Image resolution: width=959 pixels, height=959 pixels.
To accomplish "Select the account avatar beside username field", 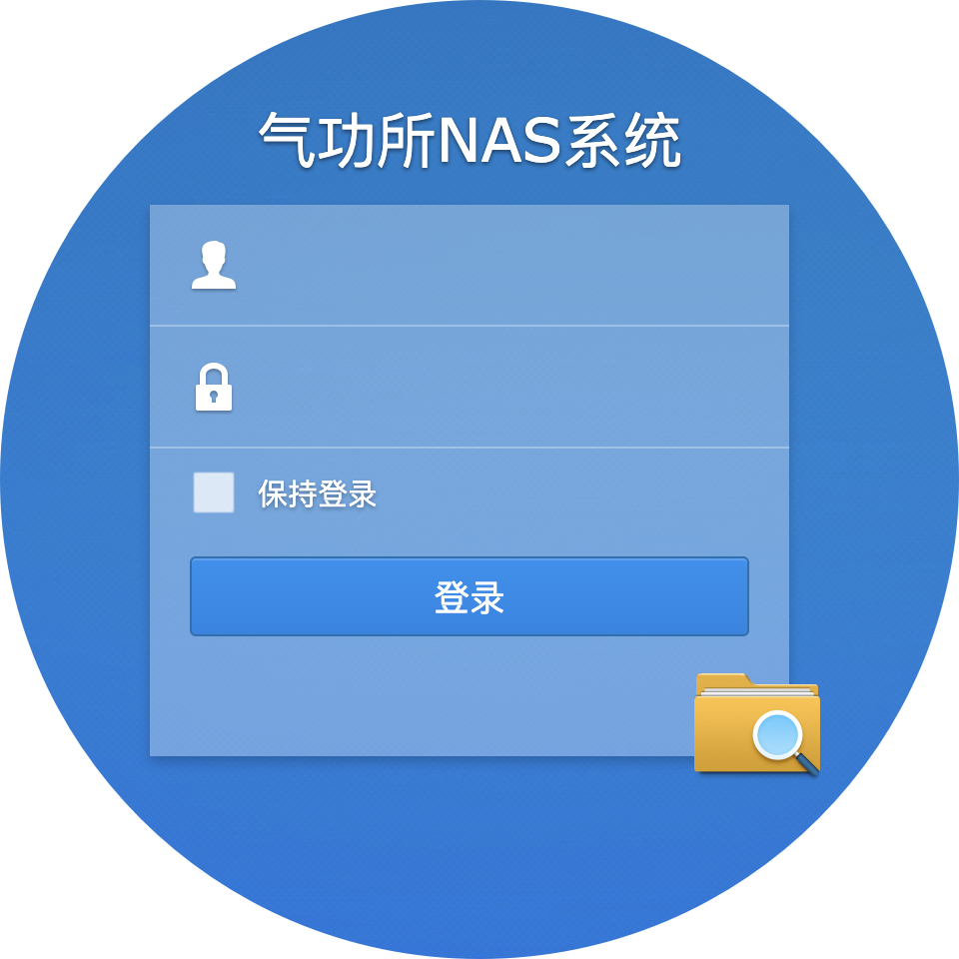I will pyautogui.click(x=214, y=265).
